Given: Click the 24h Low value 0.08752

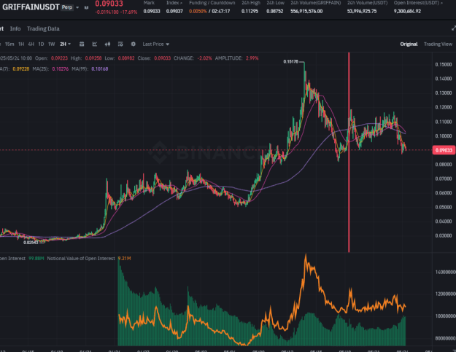Looking at the screenshot, I should pyautogui.click(x=275, y=12).
